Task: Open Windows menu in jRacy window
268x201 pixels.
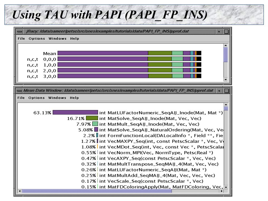Action: 58,39
